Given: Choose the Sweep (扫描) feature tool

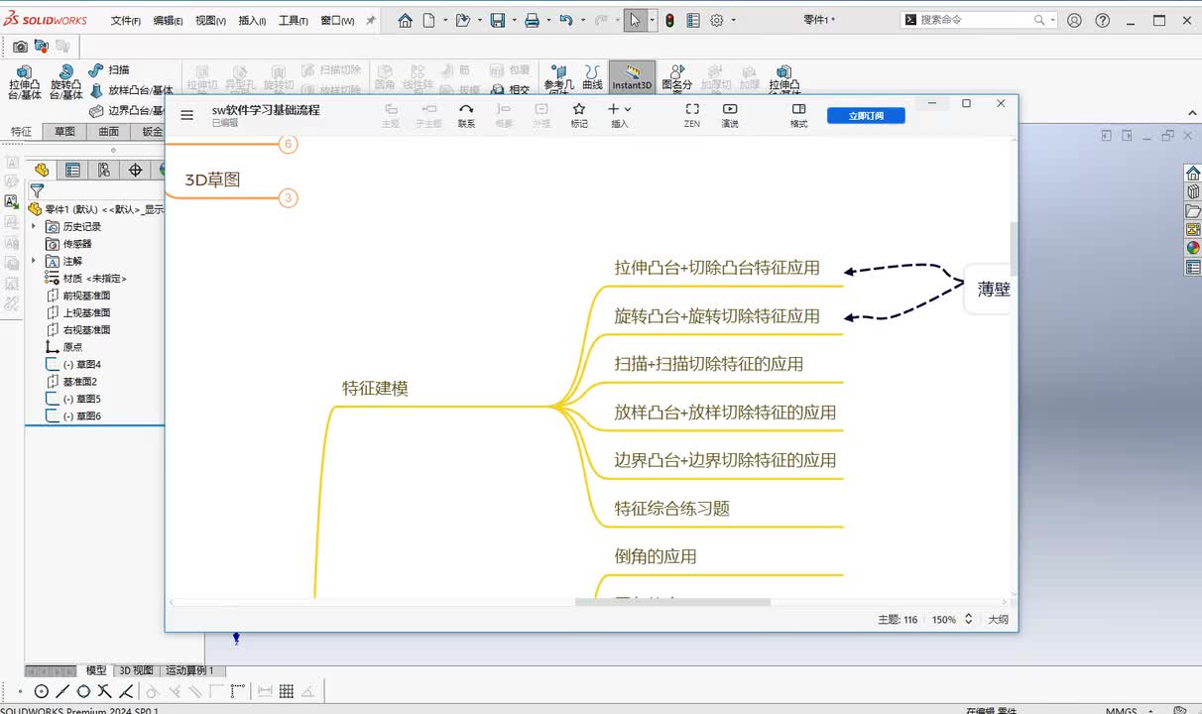Looking at the screenshot, I should (109, 69).
